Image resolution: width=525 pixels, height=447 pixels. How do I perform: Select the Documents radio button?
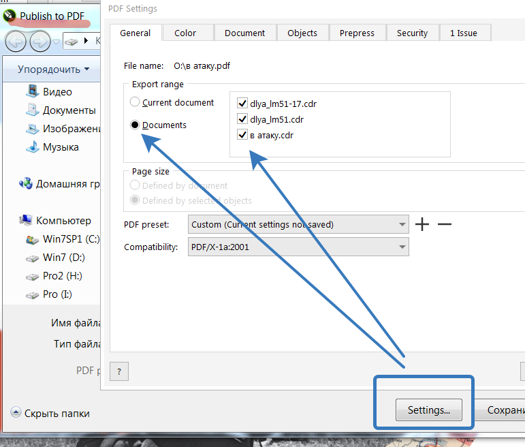point(135,125)
